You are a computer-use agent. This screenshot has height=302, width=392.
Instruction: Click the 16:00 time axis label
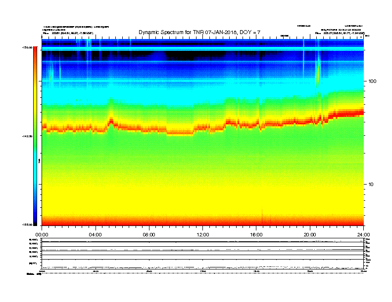tap(256, 235)
